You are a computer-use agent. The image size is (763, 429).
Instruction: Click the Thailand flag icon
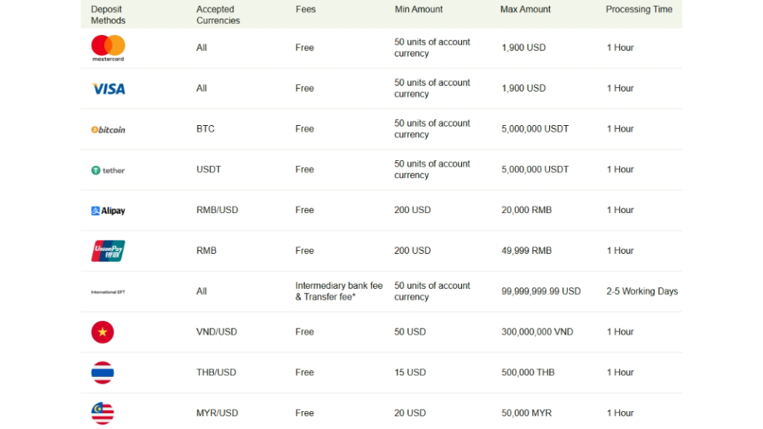[103, 372]
